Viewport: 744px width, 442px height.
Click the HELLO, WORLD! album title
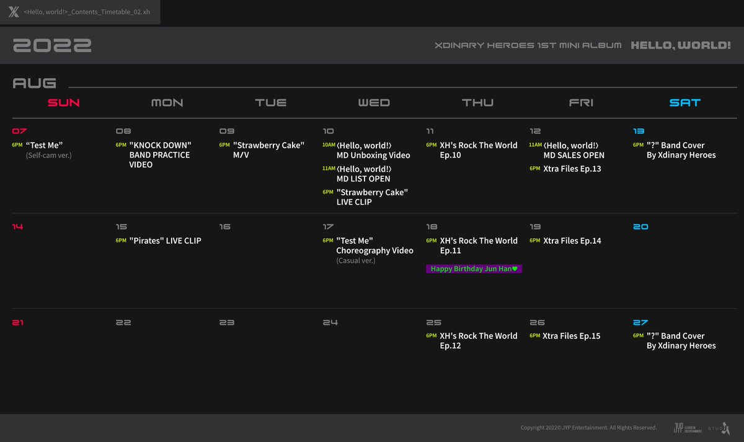(x=680, y=45)
